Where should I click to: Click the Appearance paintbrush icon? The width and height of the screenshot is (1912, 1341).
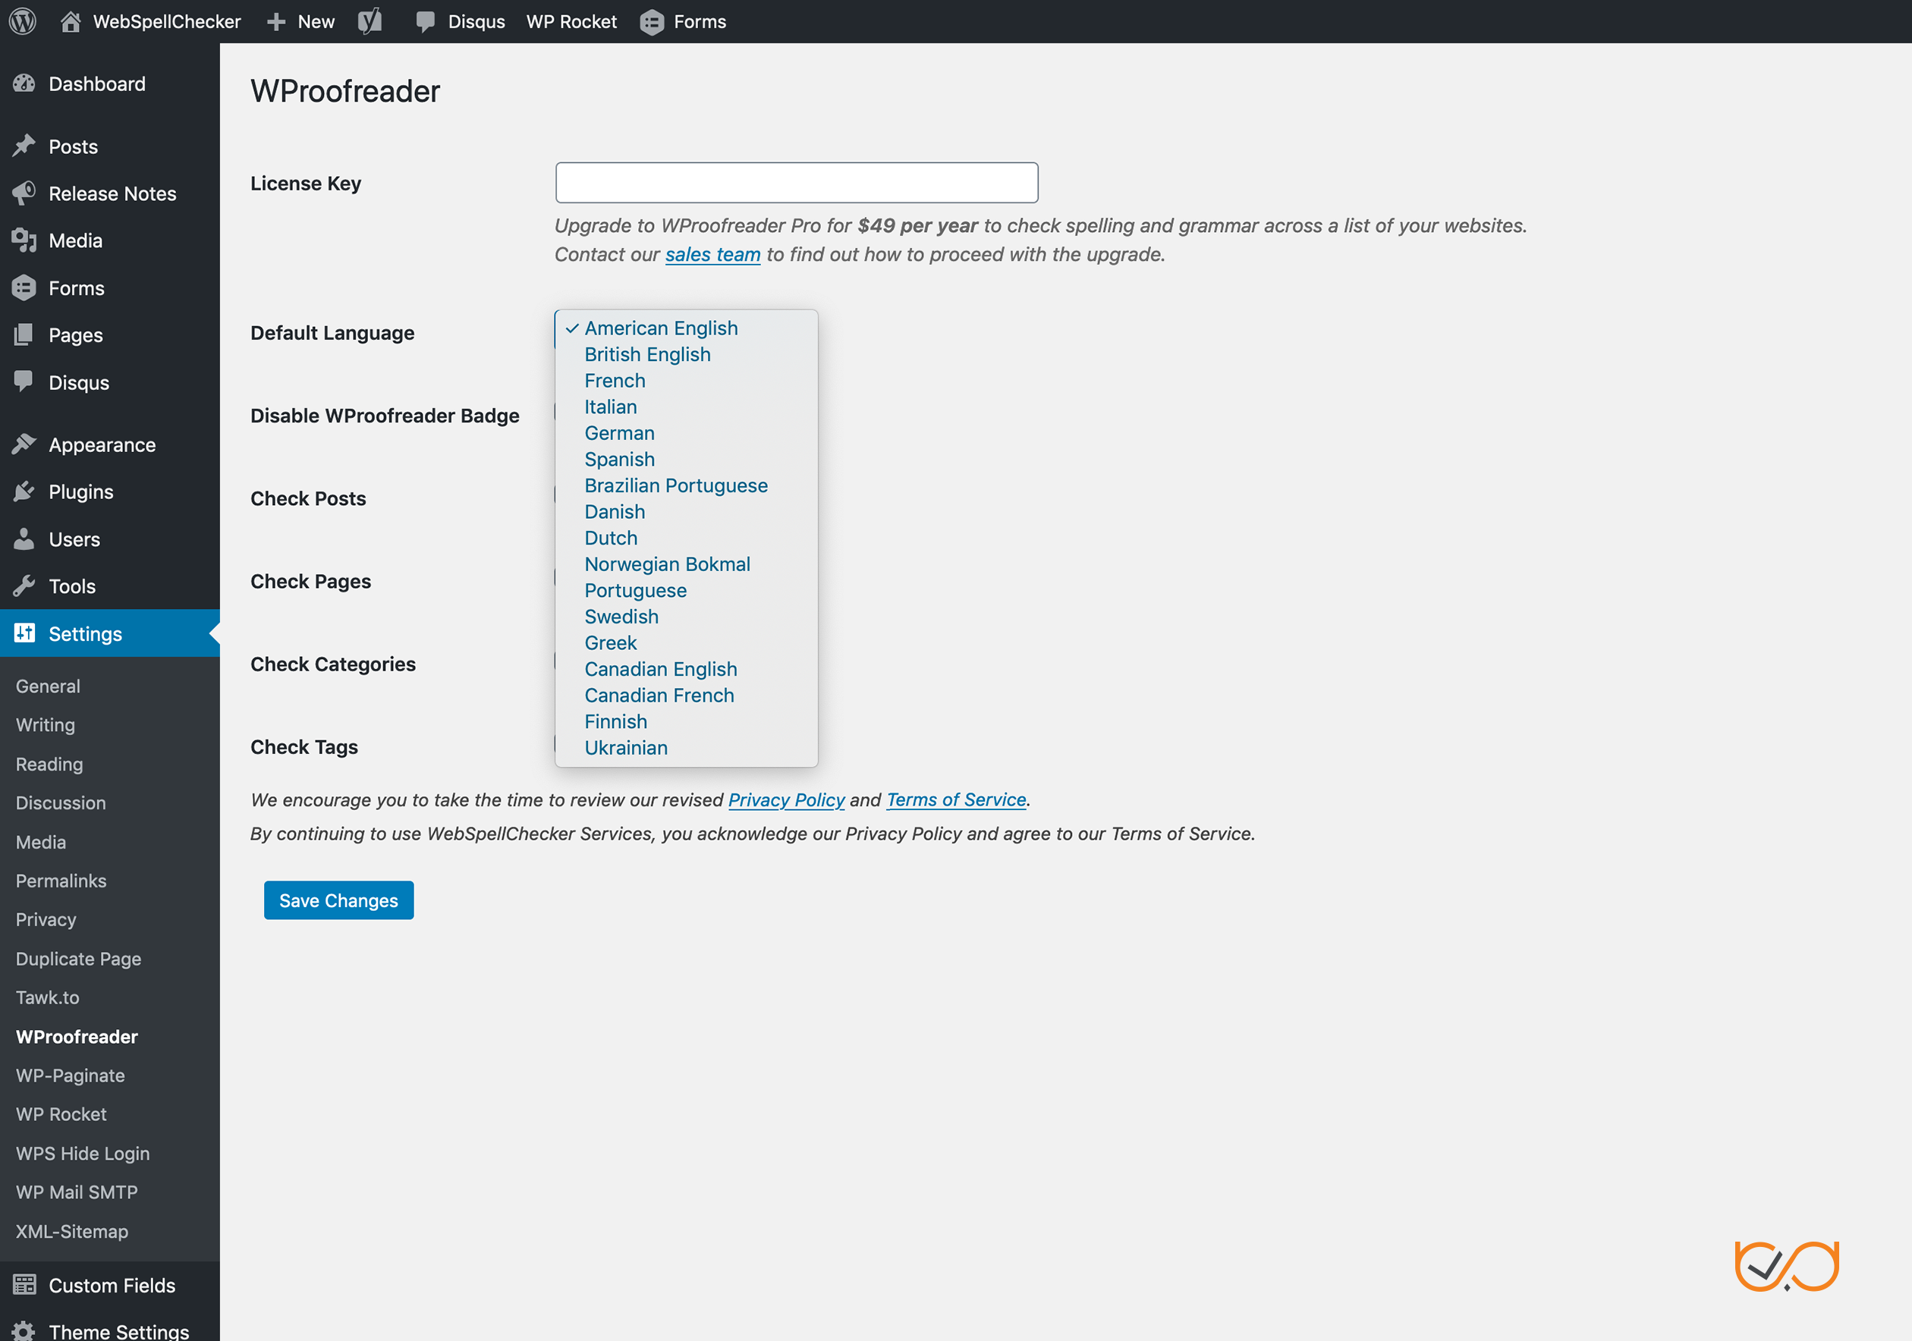(x=24, y=444)
